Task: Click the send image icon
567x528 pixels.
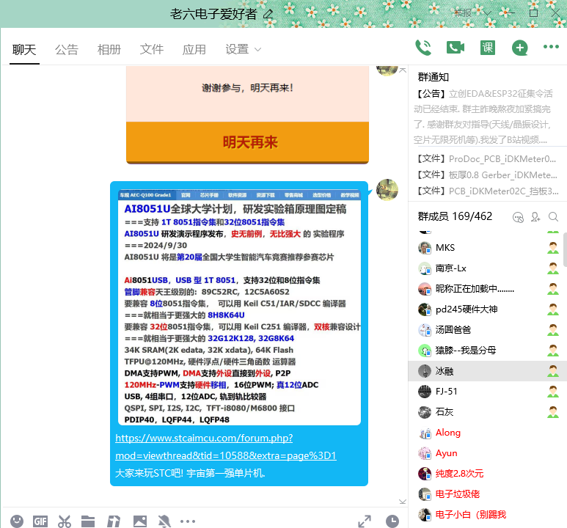Action: click(139, 521)
